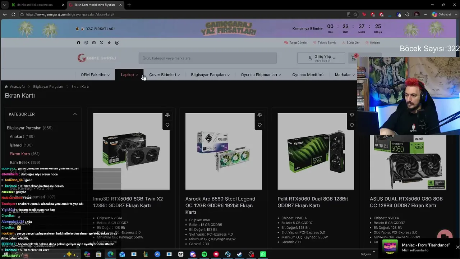Open the browser profile avatar
460x259 pixels.
point(417,14)
